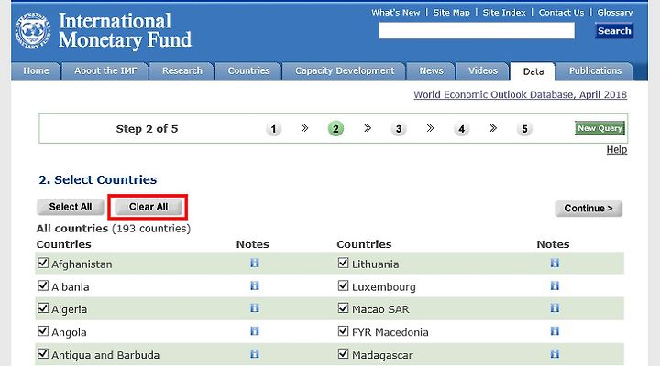Open the Site Map link
This screenshot has height=366, width=660.
451,13
